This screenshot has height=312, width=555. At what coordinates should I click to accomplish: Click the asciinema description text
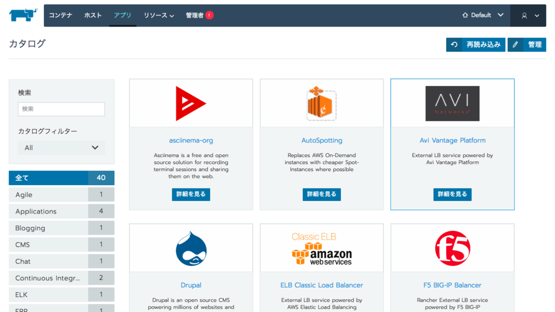191,166
